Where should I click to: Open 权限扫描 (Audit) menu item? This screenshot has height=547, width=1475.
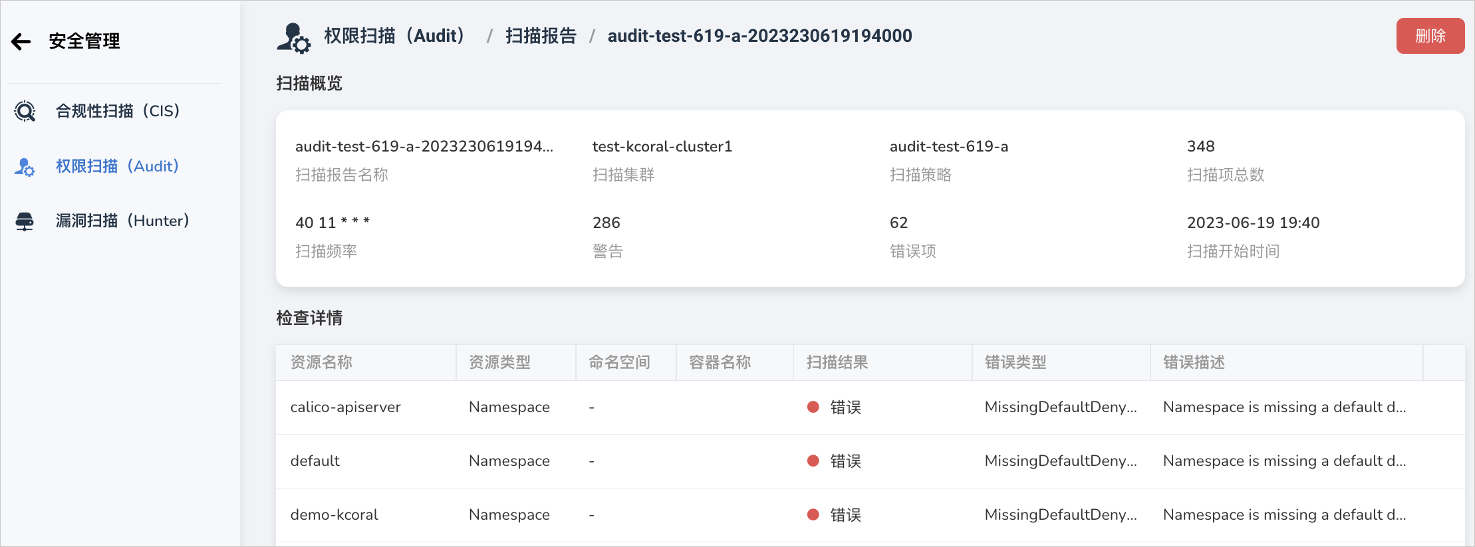[118, 166]
